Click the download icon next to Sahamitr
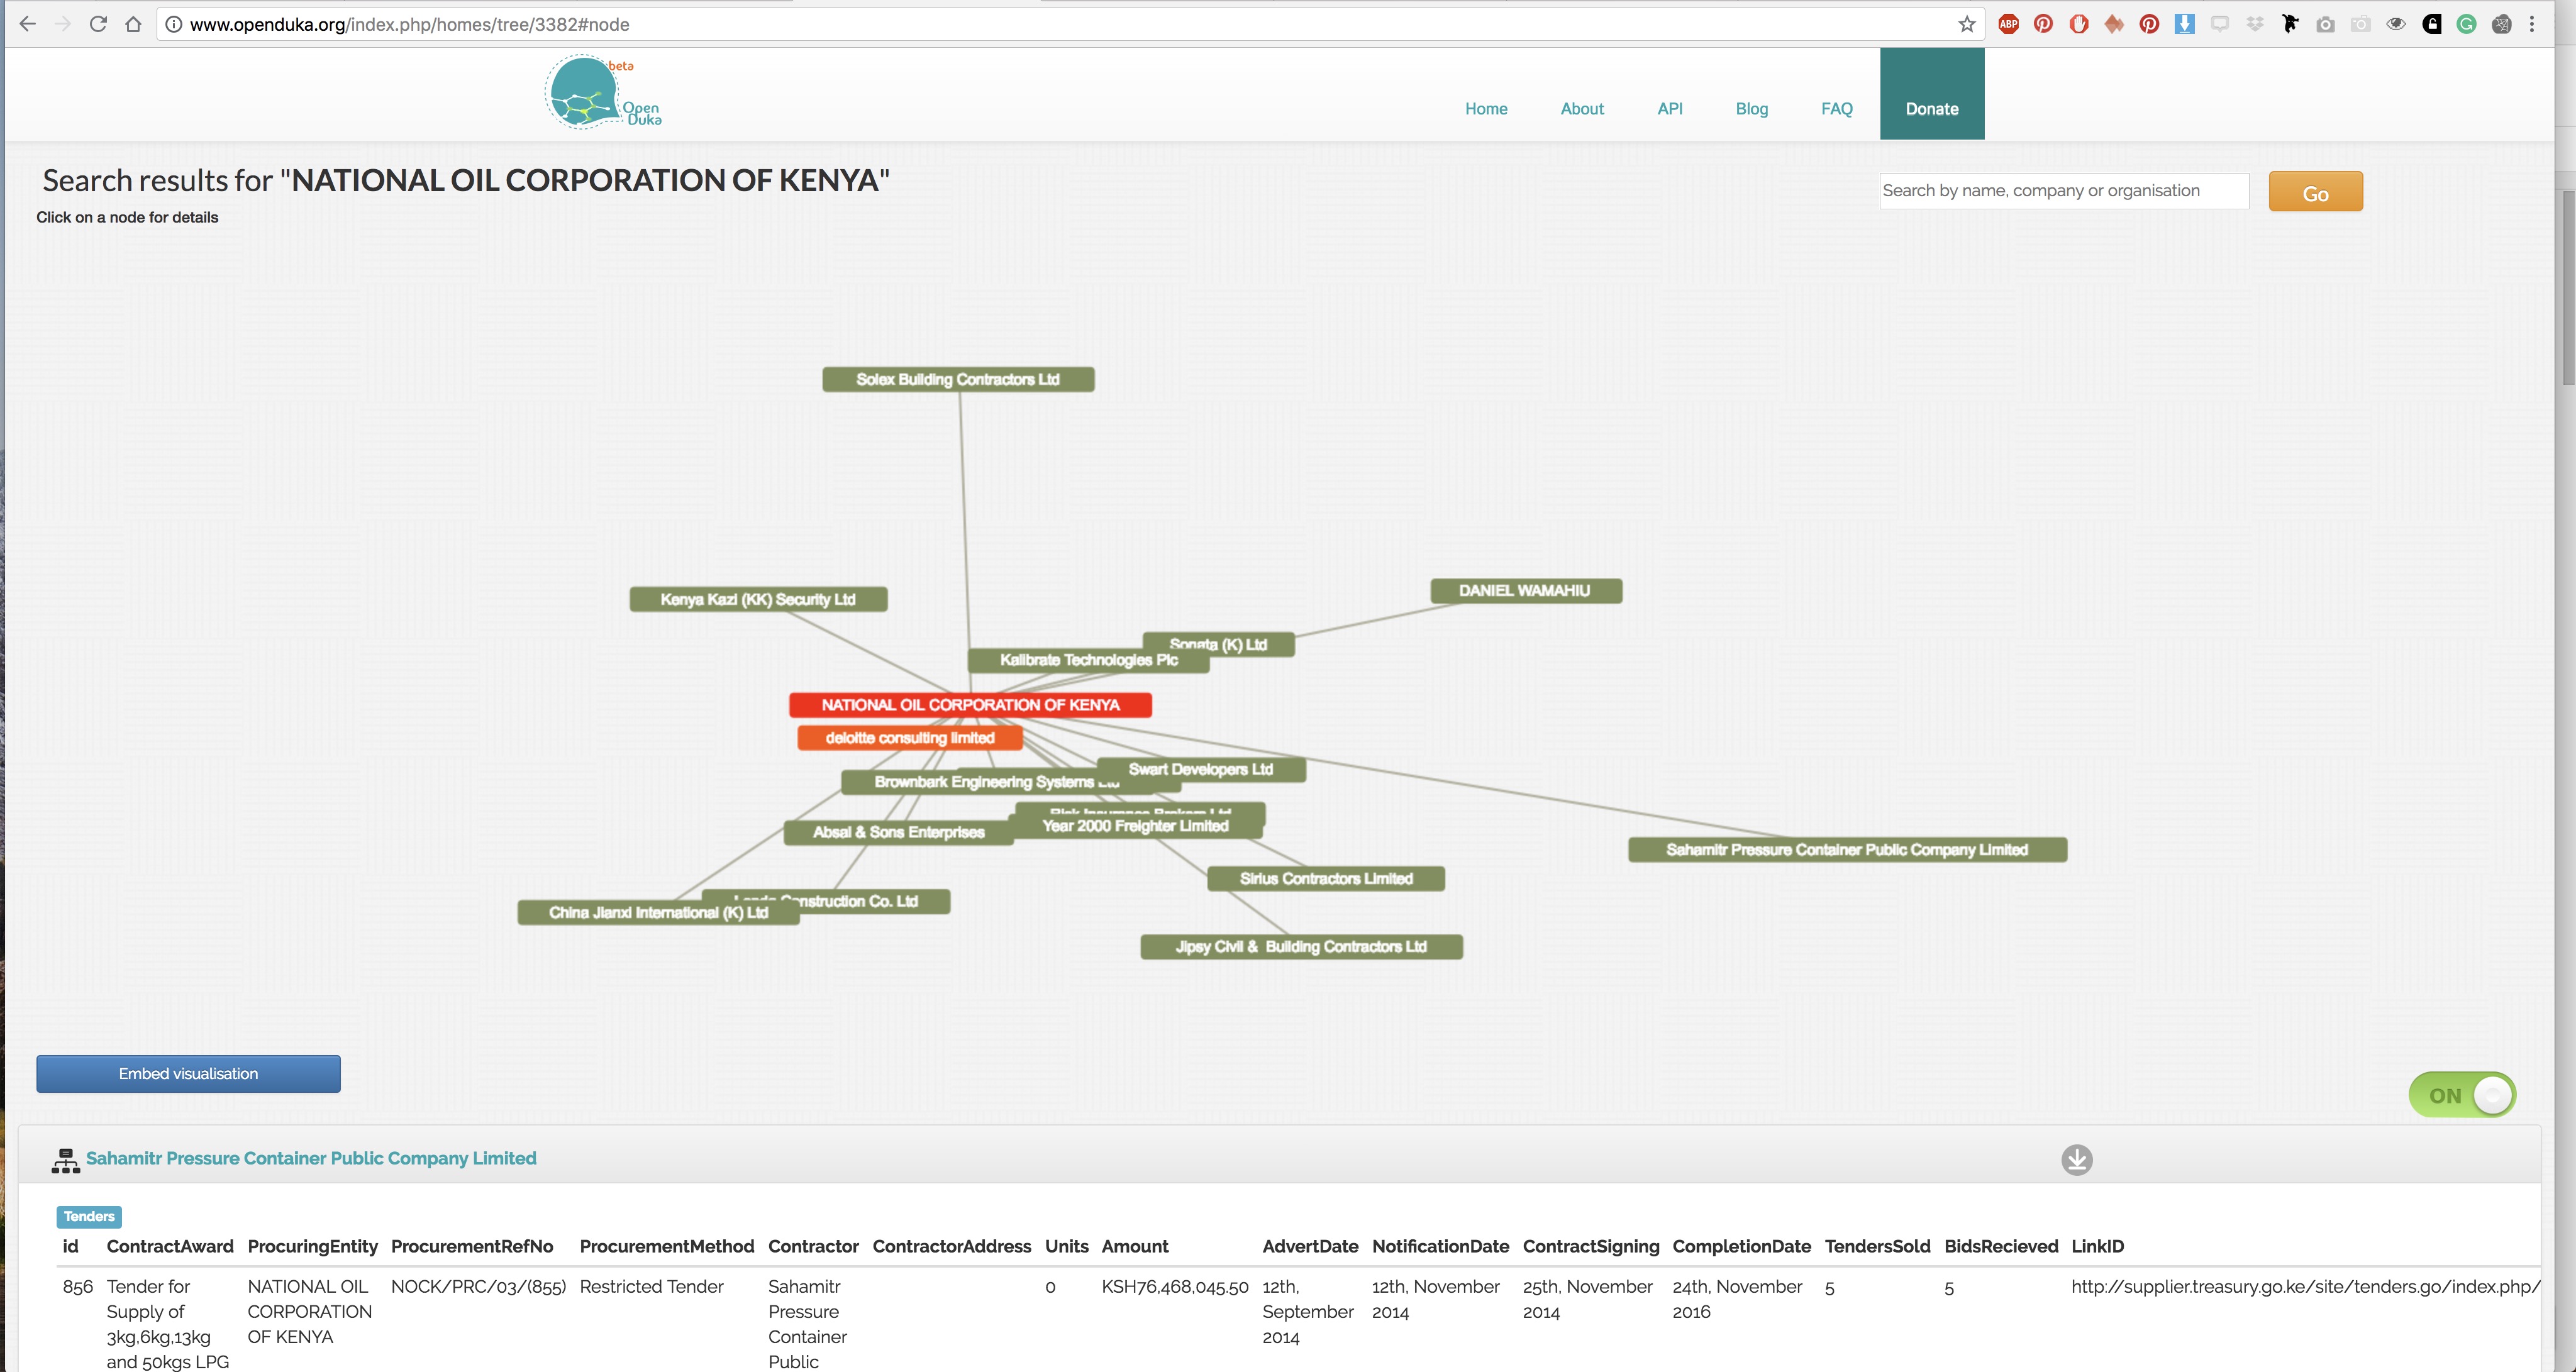 click(2077, 1159)
